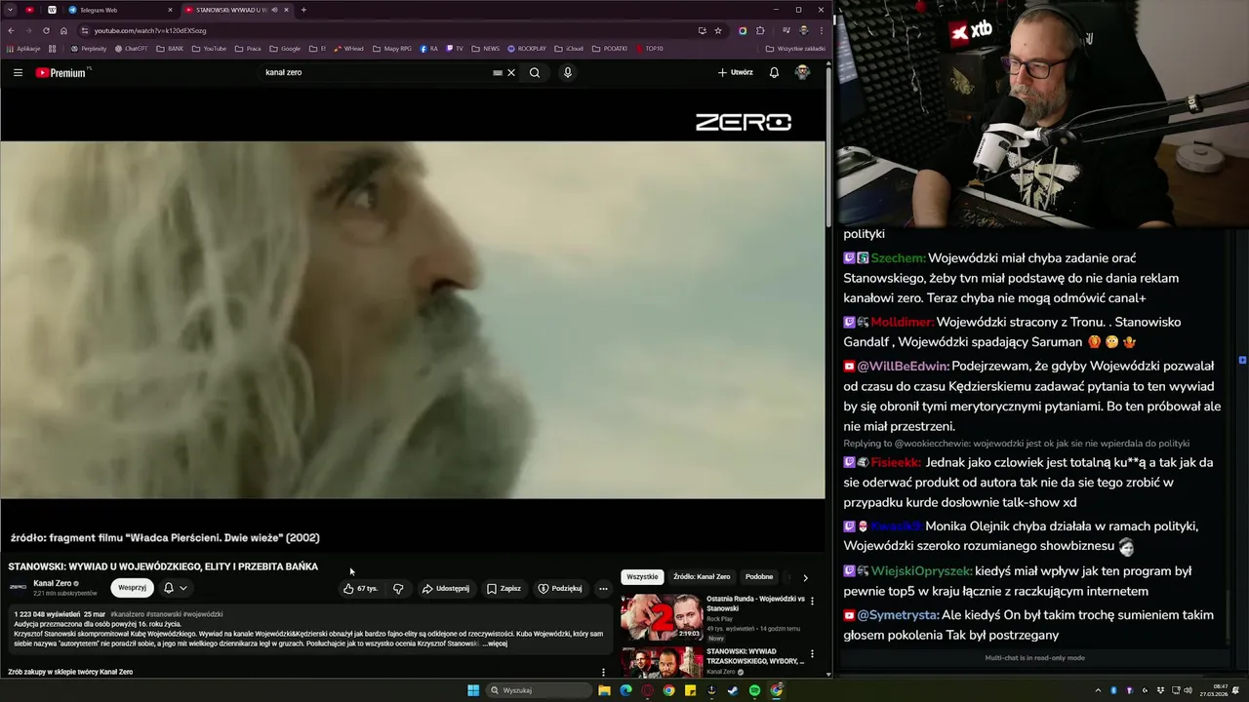Expand description with ...więcej
This screenshot has height=702, width=1249.
(x=495, y=643)
